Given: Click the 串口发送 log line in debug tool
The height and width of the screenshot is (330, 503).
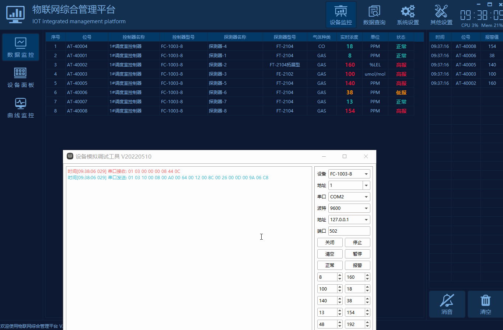Looking at the screenshot, I should click(168, 178).
